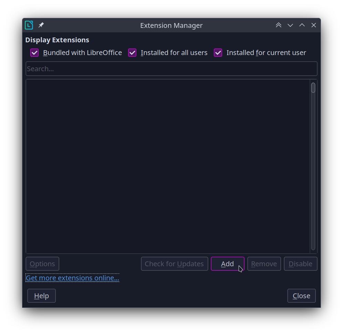Pin the Extension Manager window
343x334 pixels.
coord(41,25)
